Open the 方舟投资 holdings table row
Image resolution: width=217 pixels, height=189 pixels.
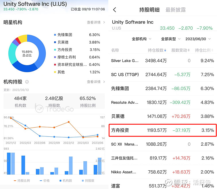tap(162, 130)
